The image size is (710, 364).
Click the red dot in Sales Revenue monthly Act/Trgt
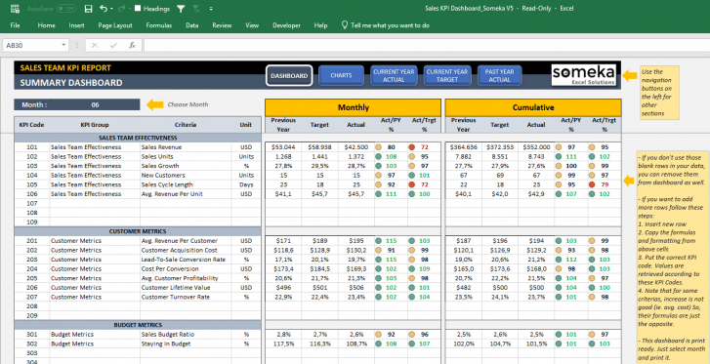point(411,147)
